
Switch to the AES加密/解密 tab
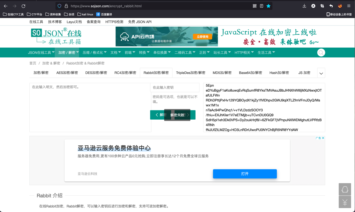(67, 73)
